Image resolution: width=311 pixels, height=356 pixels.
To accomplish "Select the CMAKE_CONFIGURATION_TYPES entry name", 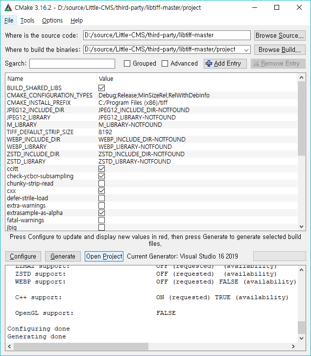I will tap(50, 95).
